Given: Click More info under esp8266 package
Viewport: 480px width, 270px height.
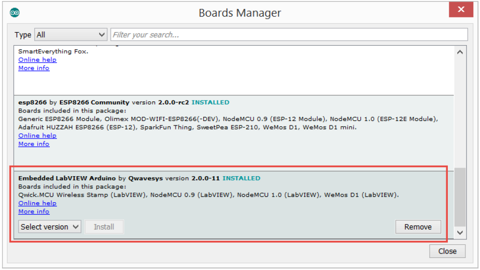Looking at the screenshot, I should (x=34, y=144).
